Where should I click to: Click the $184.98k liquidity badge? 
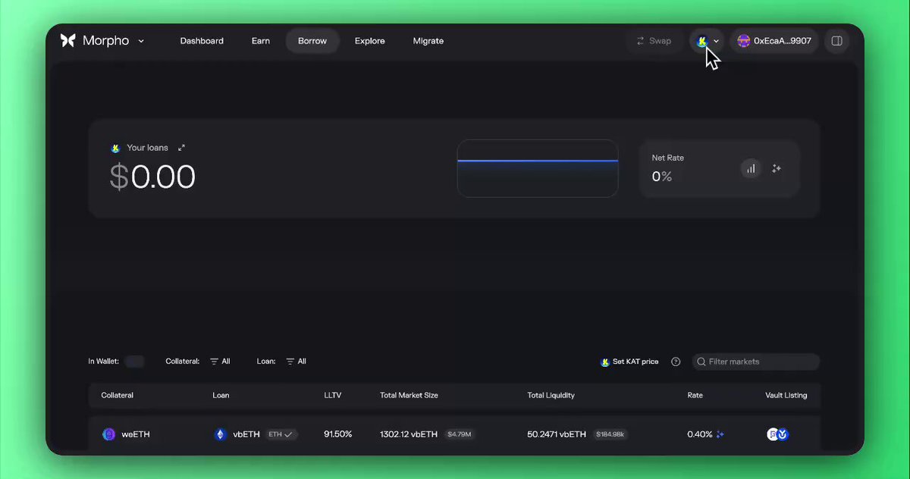pos(610,434)
